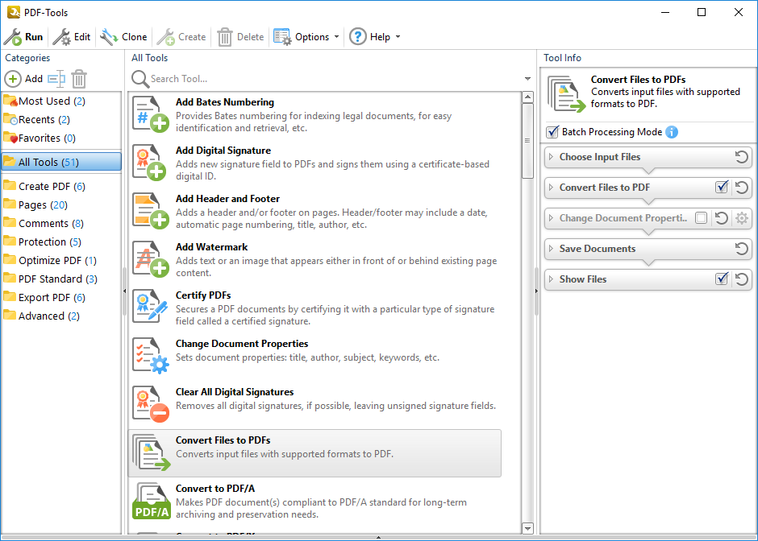
Task: Click the Edit toolbar button
Action: click(x=73, y=37)
